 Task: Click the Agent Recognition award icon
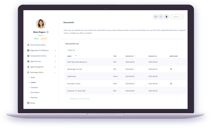click(x=28, y=67)
